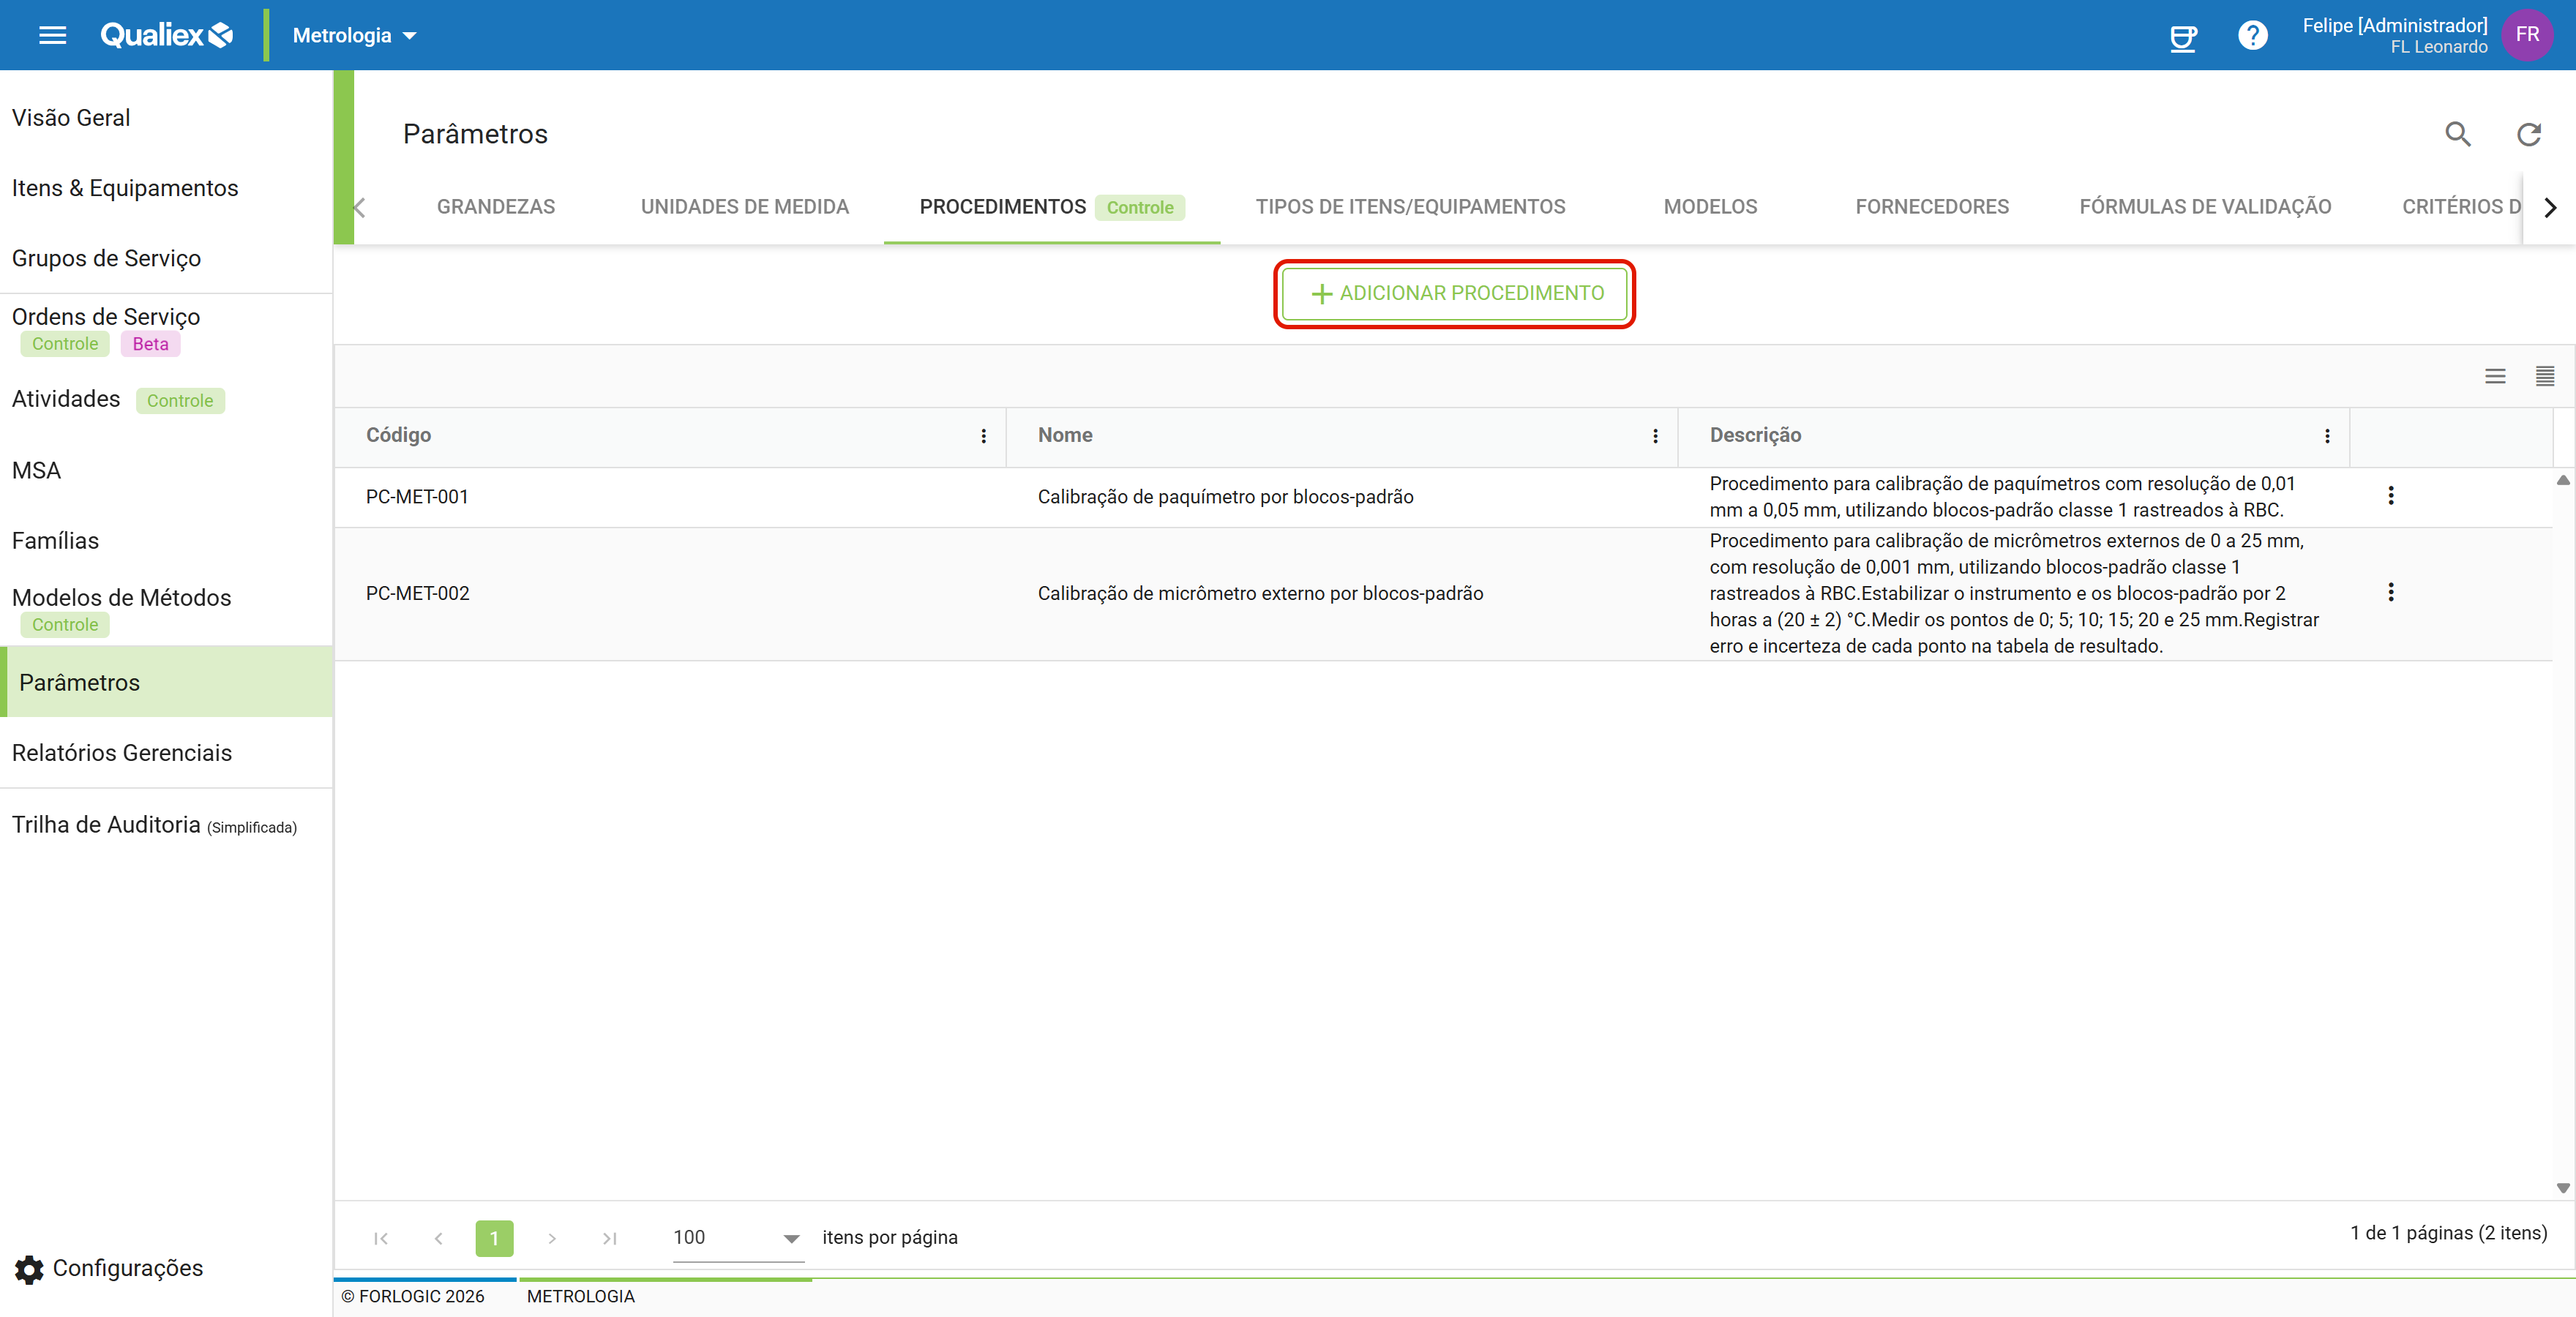Open the FR user avatar
Image resolution: width=2576 pixels, height=1317 pixels.
pos(2527,35)
